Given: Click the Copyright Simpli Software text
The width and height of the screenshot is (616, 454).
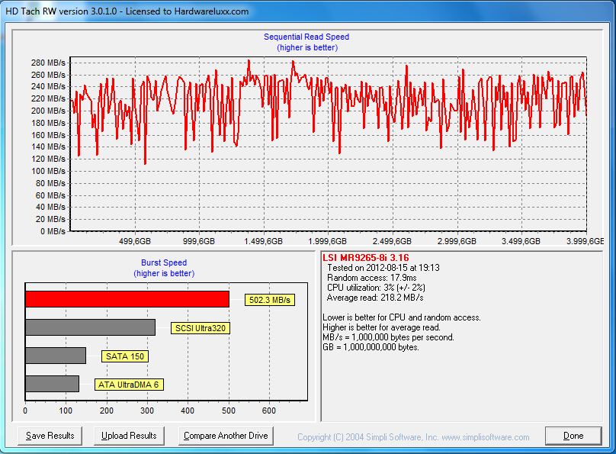Looking at the screenshot, I should pos(413,437).
